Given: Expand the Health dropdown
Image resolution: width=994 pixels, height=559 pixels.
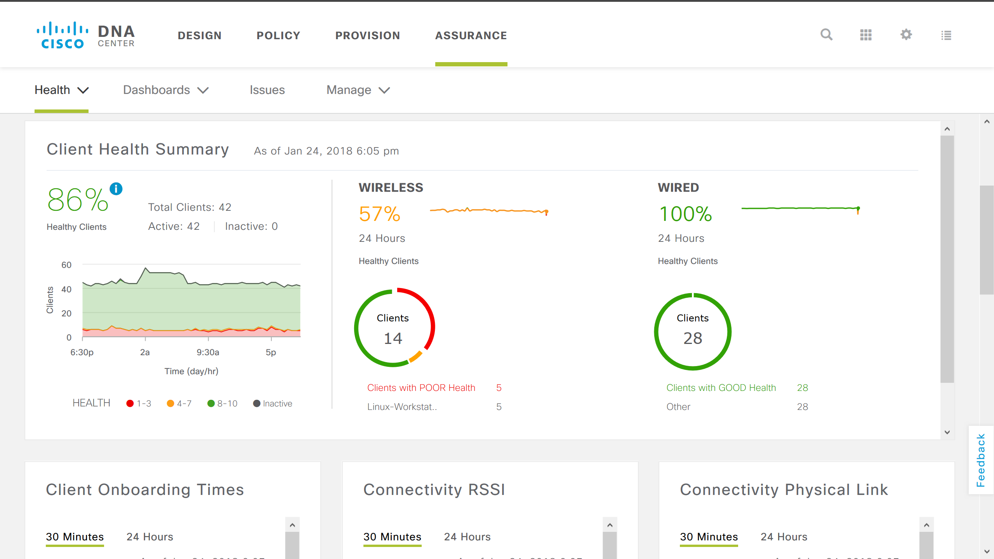Looking at the screenshot, I should tap(61, 90).
